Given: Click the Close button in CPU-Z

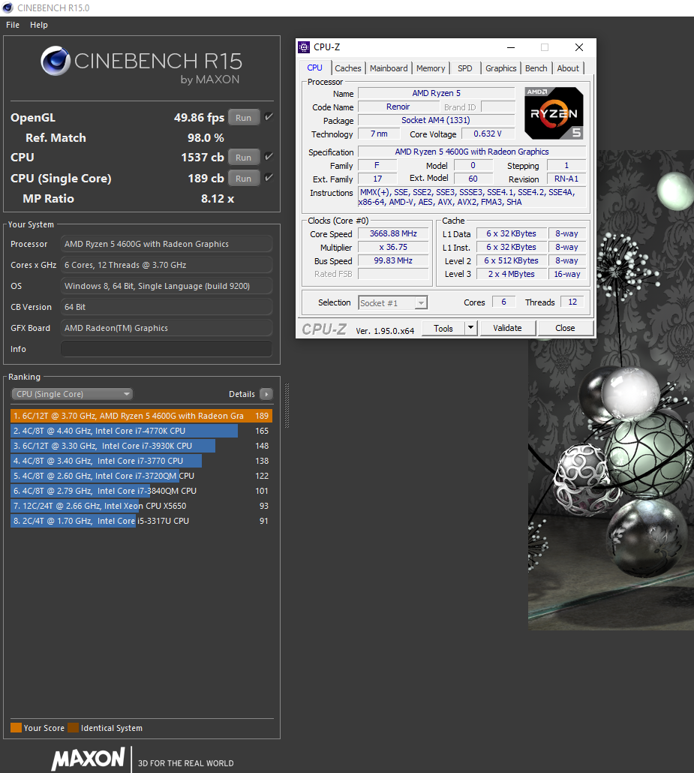Looking at the screenshot, I should 565,328.
